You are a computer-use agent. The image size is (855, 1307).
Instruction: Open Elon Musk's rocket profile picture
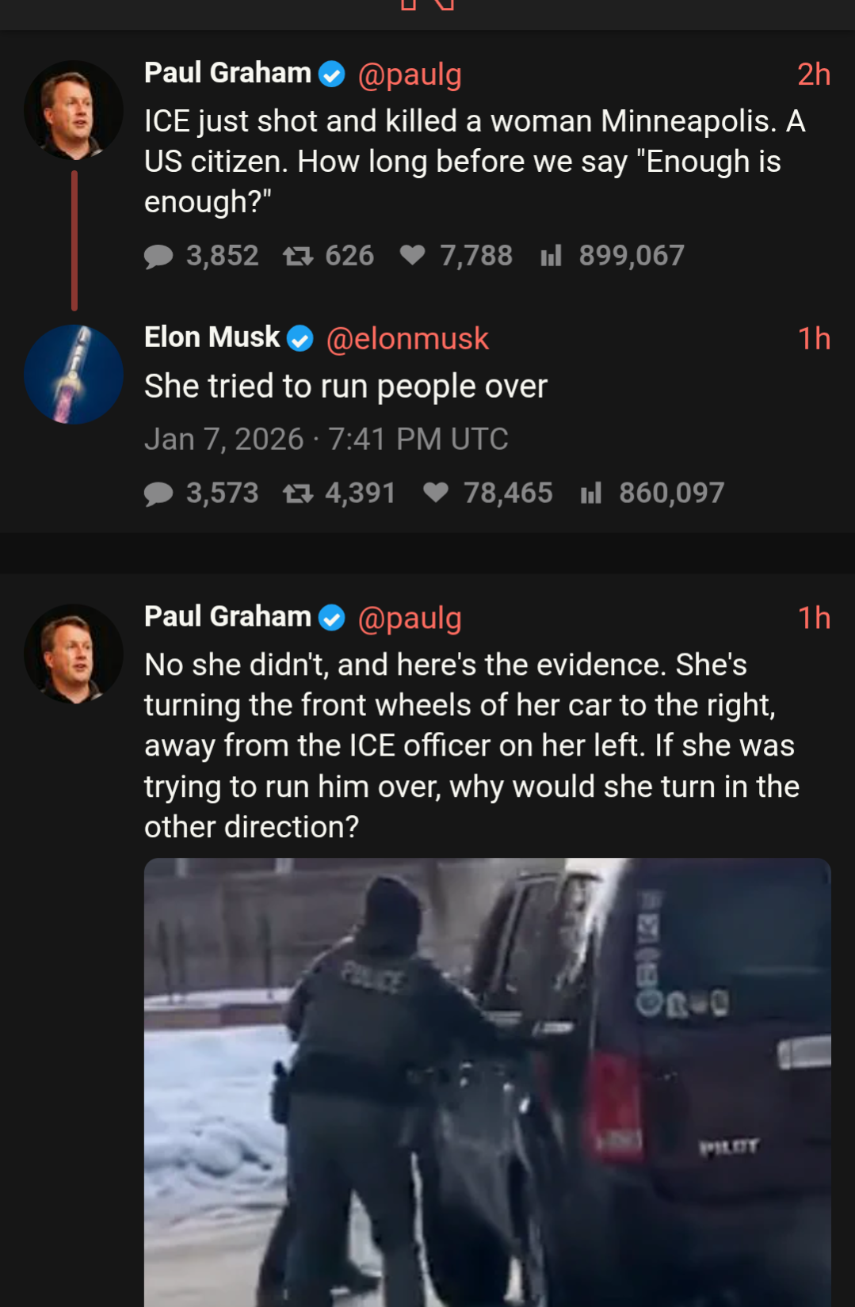[x=74, y=374]
